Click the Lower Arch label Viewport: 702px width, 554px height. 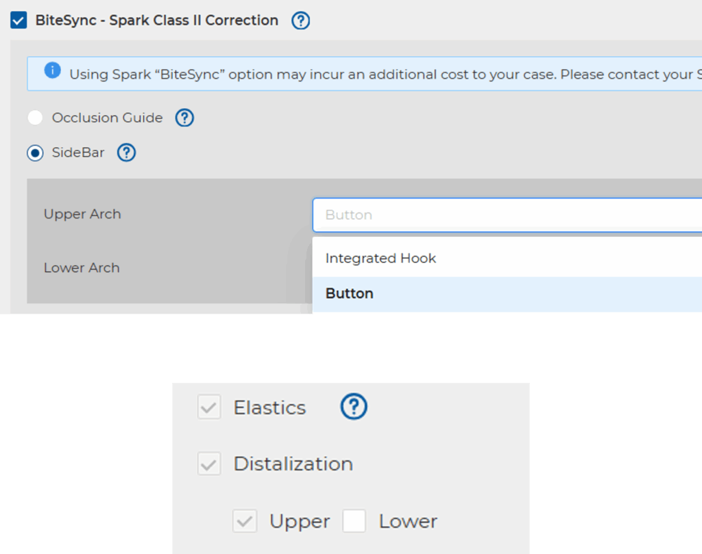coord(82,268)
